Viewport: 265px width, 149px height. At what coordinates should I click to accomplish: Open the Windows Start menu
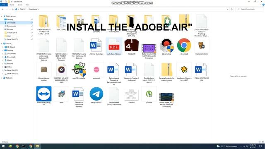(x=3, y=146)
